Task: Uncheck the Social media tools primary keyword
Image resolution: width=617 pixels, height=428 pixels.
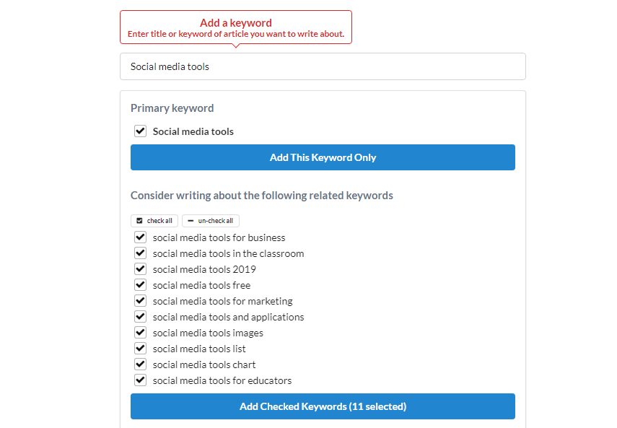Action: tap(140, 131)
